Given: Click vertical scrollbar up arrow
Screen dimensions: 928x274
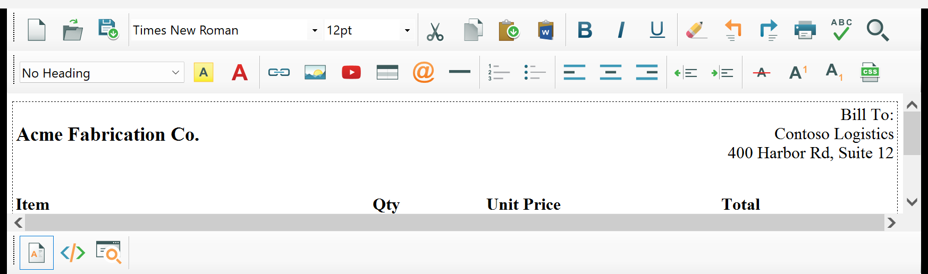Looking at the screenshot, I should (x=912, y=105).
